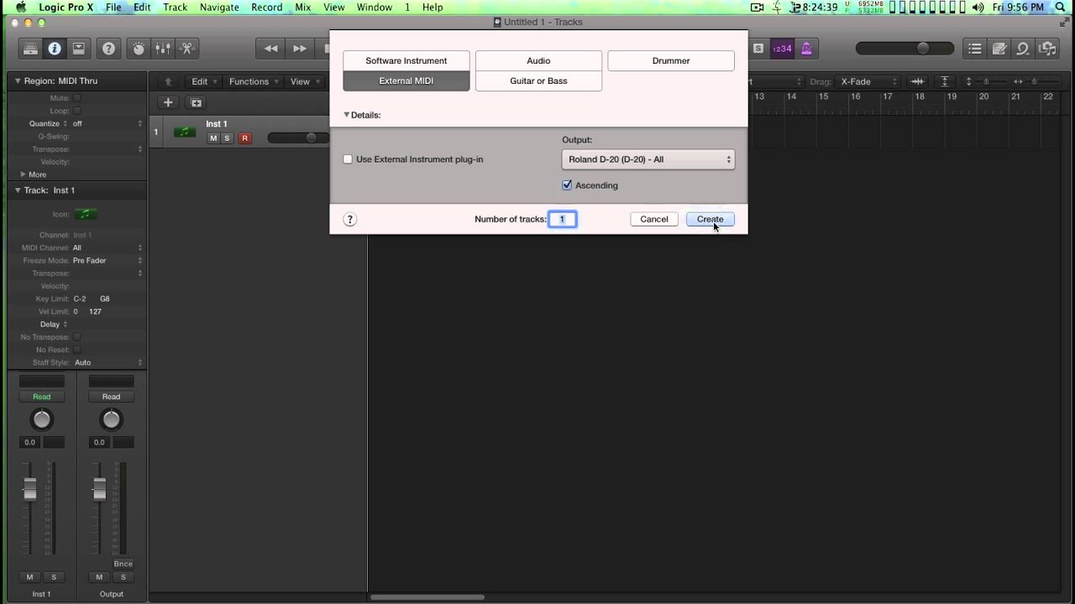This screenshot has height=604, width=1075.
Task: Click the Quick Help question icon
Action: tap(108, 49)
